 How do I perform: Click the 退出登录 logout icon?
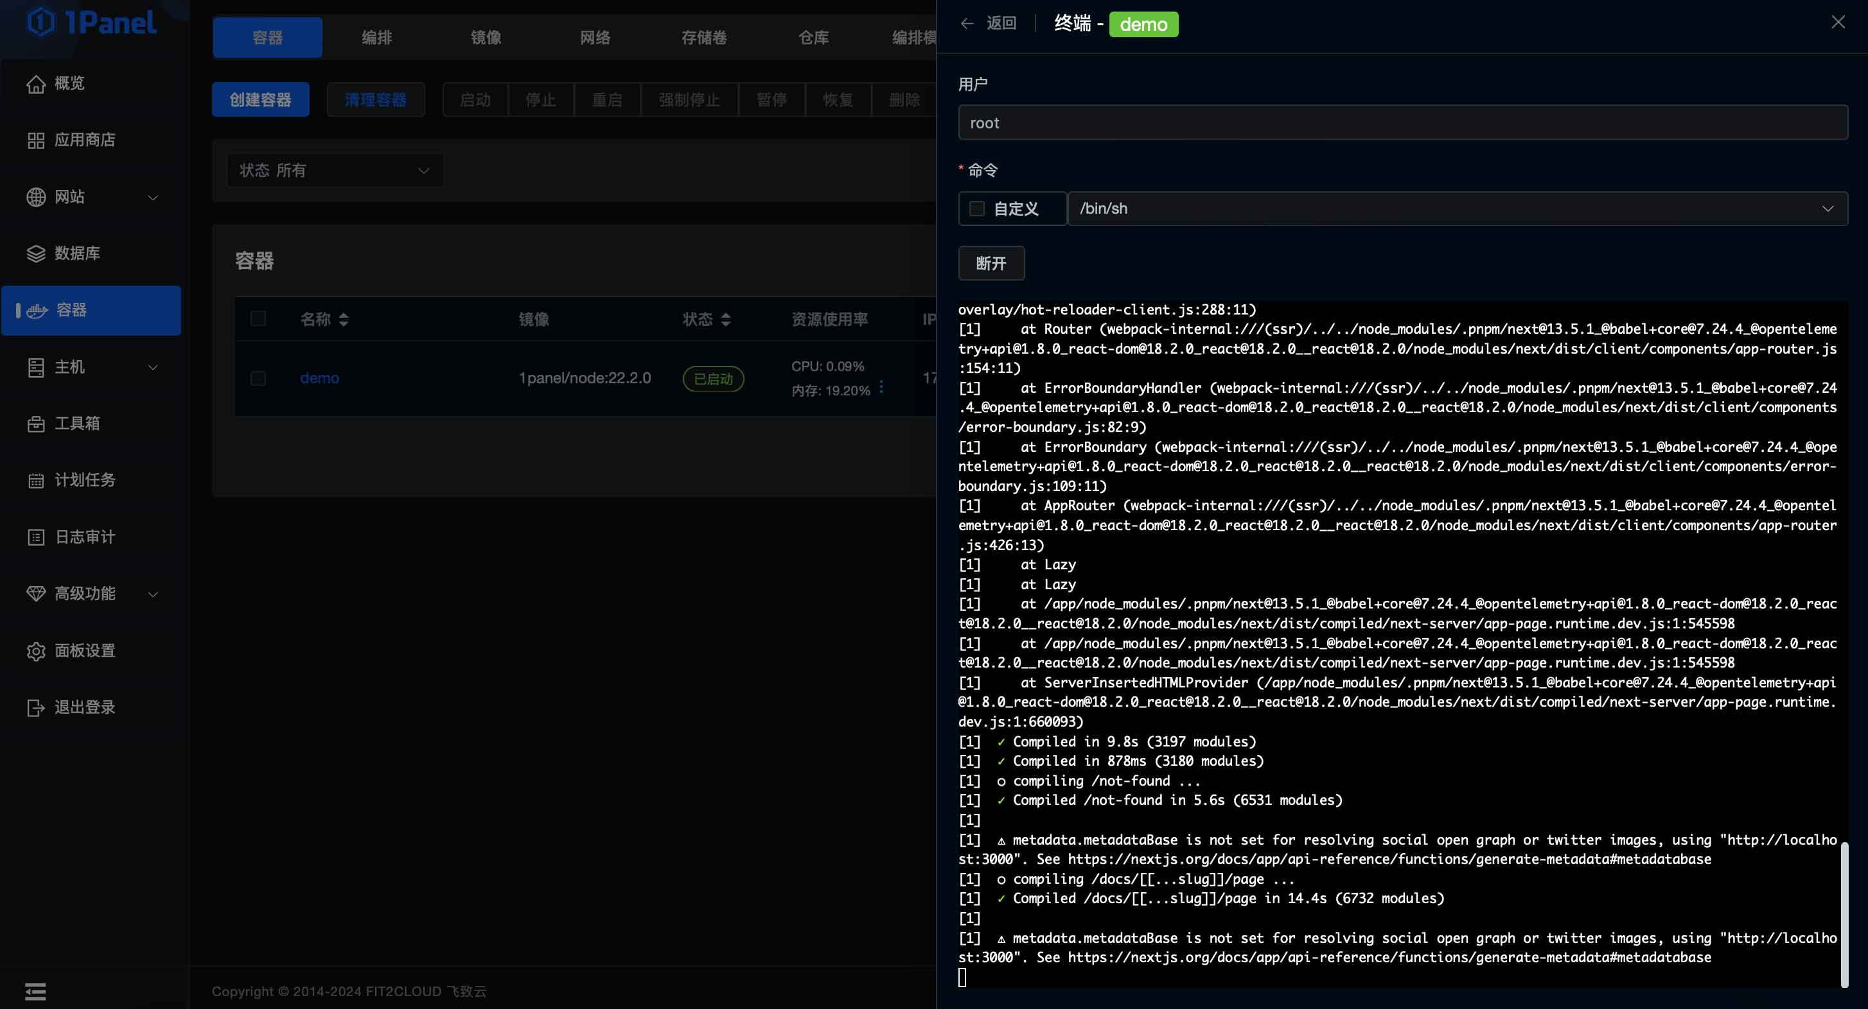tap(35, 708)
